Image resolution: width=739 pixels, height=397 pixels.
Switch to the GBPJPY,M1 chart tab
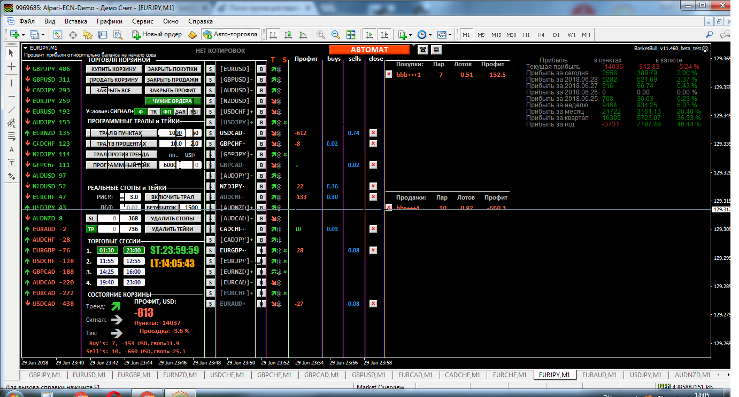pyautogui.click(x=45, y=375)
